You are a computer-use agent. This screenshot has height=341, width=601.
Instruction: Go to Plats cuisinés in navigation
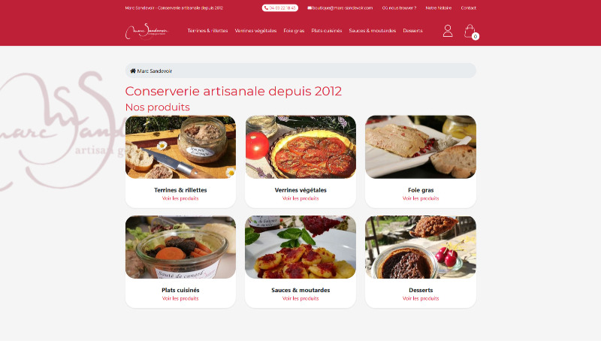tap(327, 31)
